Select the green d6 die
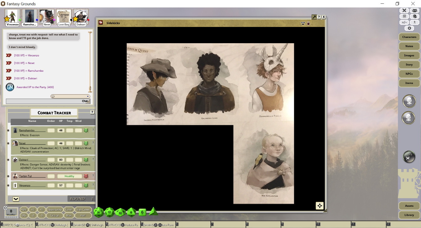The image size is (421, 228). (x=142, y=212)
